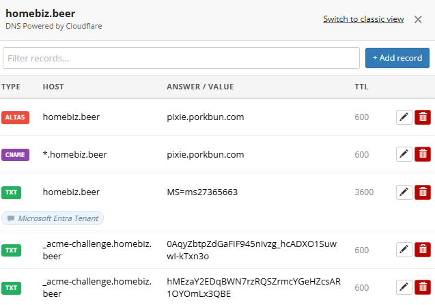Click the 3600 TTL value
The width and height of the screenshot is (435, 305).
tap(364, 192)
